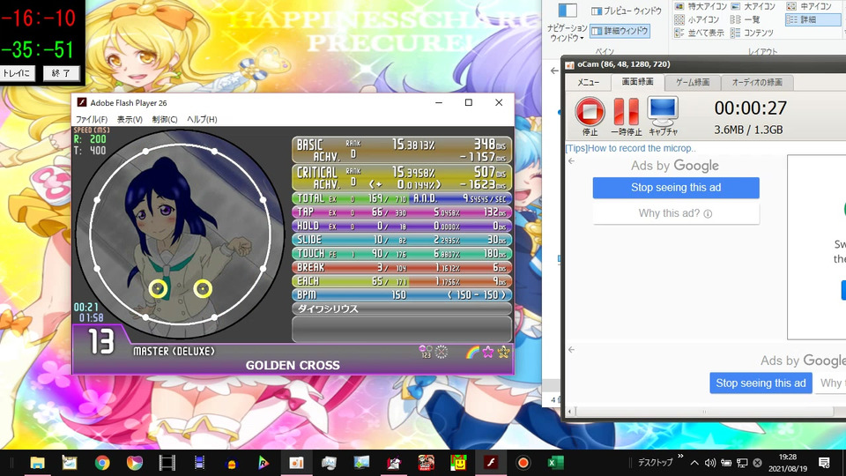Click the 終了 button on the timer widget

(61, 73)
